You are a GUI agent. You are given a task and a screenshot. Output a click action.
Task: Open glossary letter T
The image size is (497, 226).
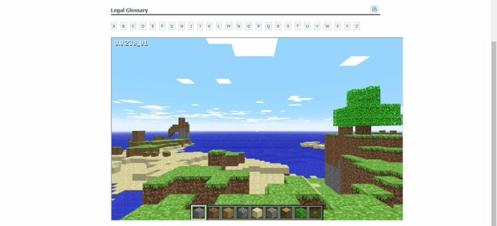coord(297,27)
